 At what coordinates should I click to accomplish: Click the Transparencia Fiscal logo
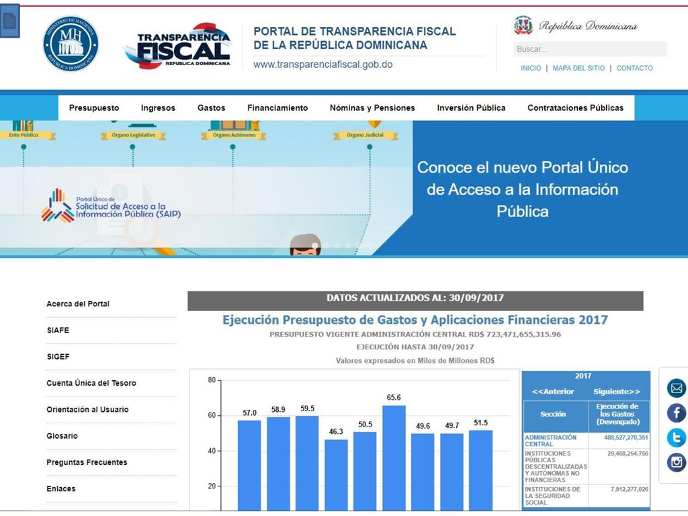pyautogui.click(x=178, y=46)
